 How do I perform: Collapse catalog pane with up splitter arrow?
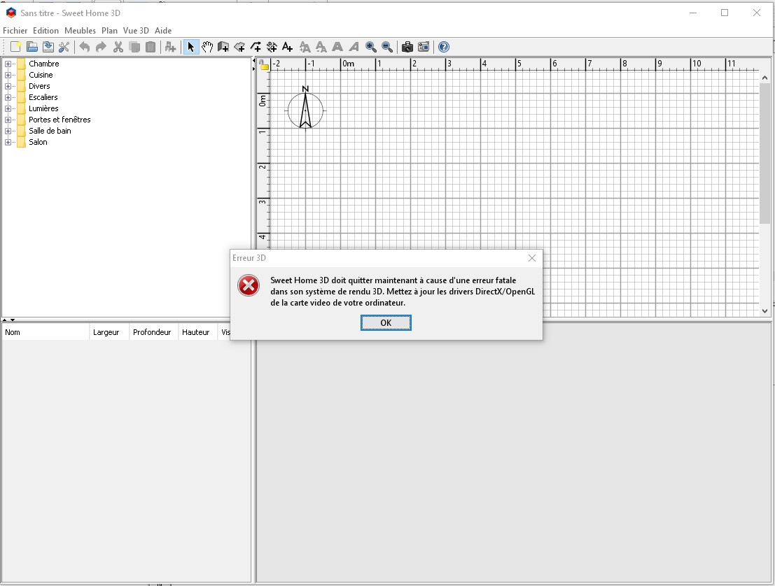tap(4, 320)
